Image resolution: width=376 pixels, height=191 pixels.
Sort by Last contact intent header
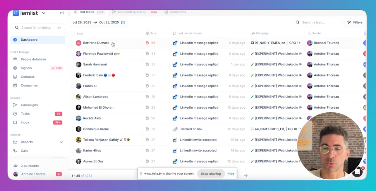click(187, 33)
